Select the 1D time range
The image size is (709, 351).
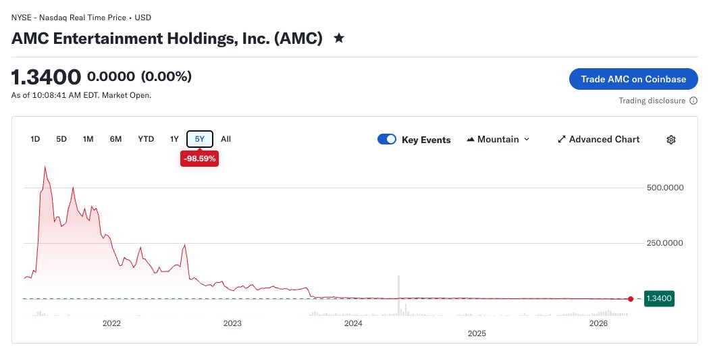36,140
